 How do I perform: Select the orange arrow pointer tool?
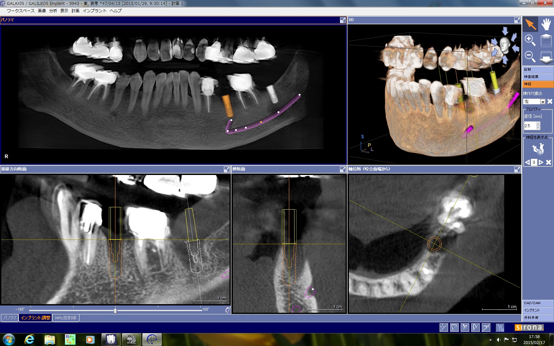[530, 24]
